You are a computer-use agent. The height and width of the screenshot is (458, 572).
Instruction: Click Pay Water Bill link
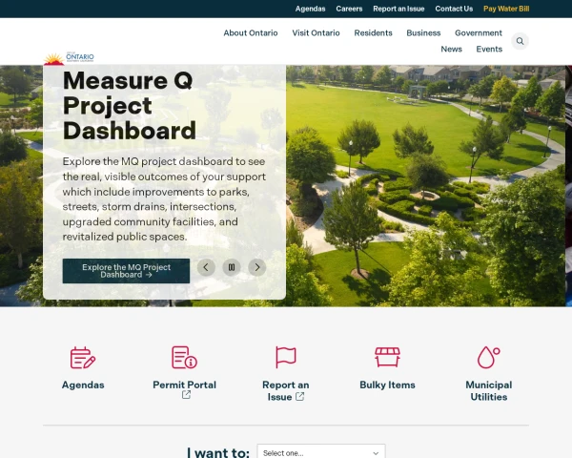pyautogui.click(x=506, y=9)
